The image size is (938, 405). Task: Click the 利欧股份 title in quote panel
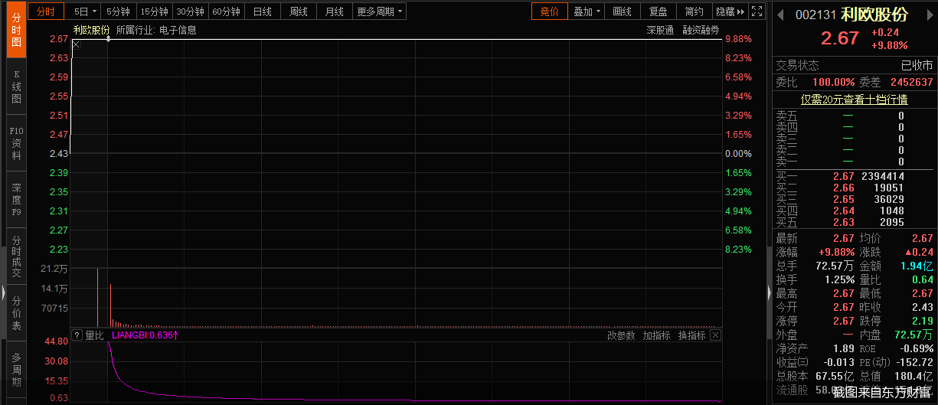tap(874, 15)
